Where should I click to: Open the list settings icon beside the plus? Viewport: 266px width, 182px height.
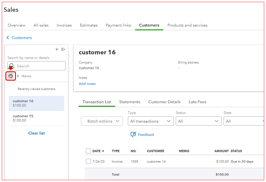63,49
